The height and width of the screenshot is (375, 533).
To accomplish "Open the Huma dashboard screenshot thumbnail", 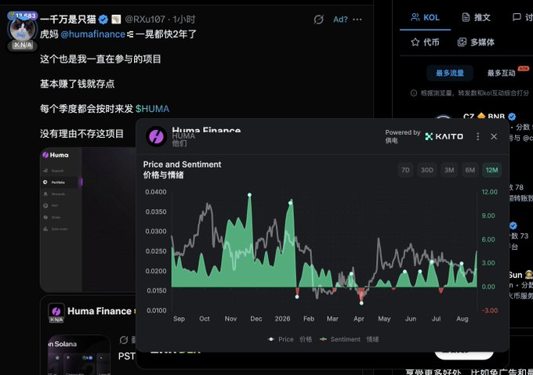I will point(88,219).
